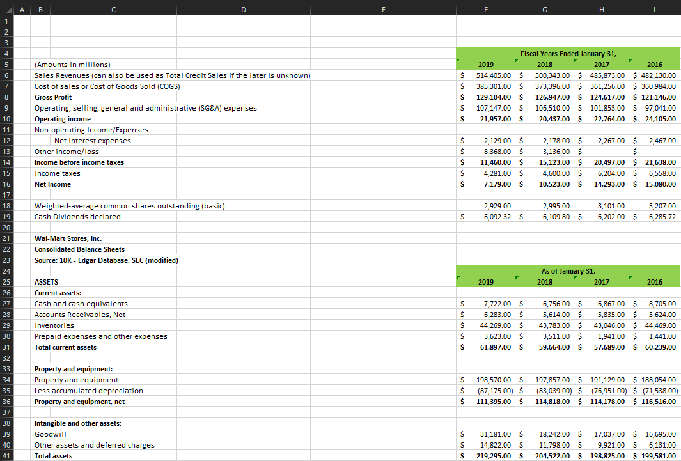Select column D header

tap(243, 10)
